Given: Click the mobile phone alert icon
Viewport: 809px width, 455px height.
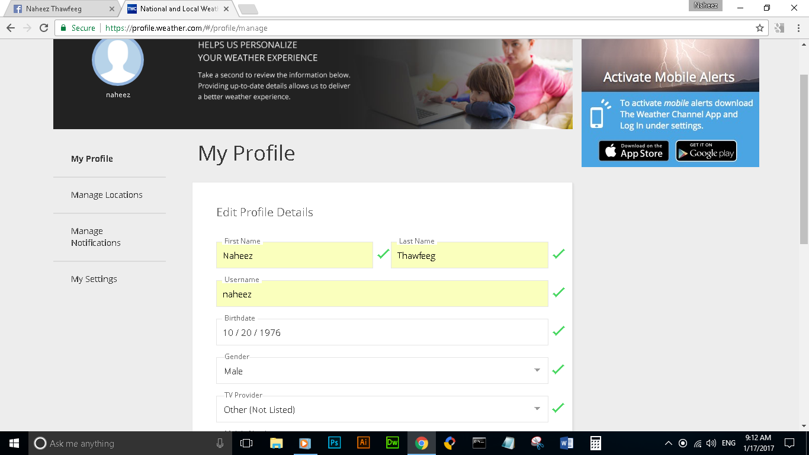Looking at the screenshot, I should click(599, 114).
